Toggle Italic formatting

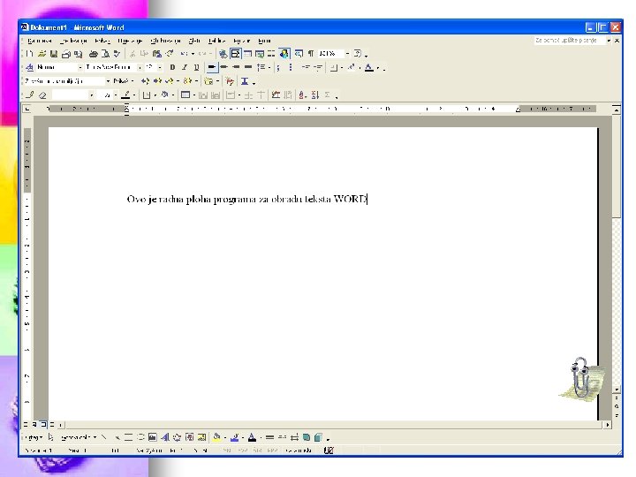click(185, 67)
